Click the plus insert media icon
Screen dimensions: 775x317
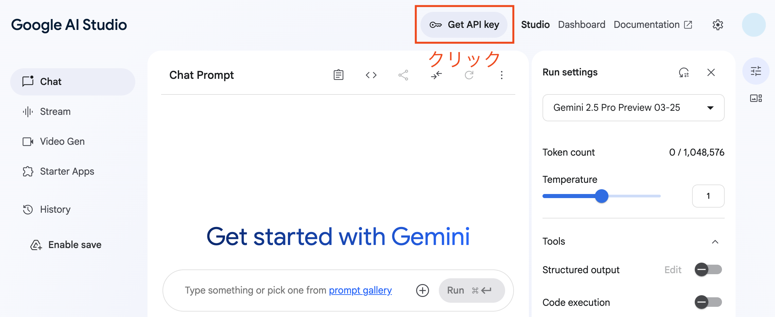coord(423,290)
